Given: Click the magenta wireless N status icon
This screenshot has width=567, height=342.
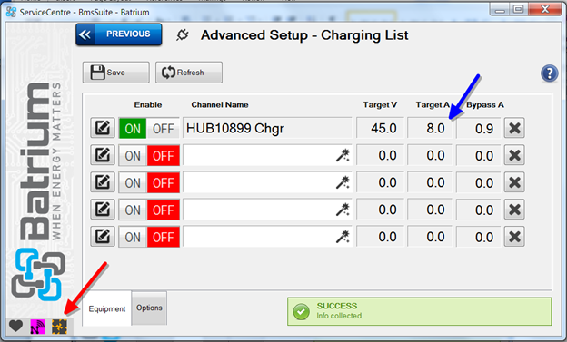Looking at the screenshot, I should point(37,327).
